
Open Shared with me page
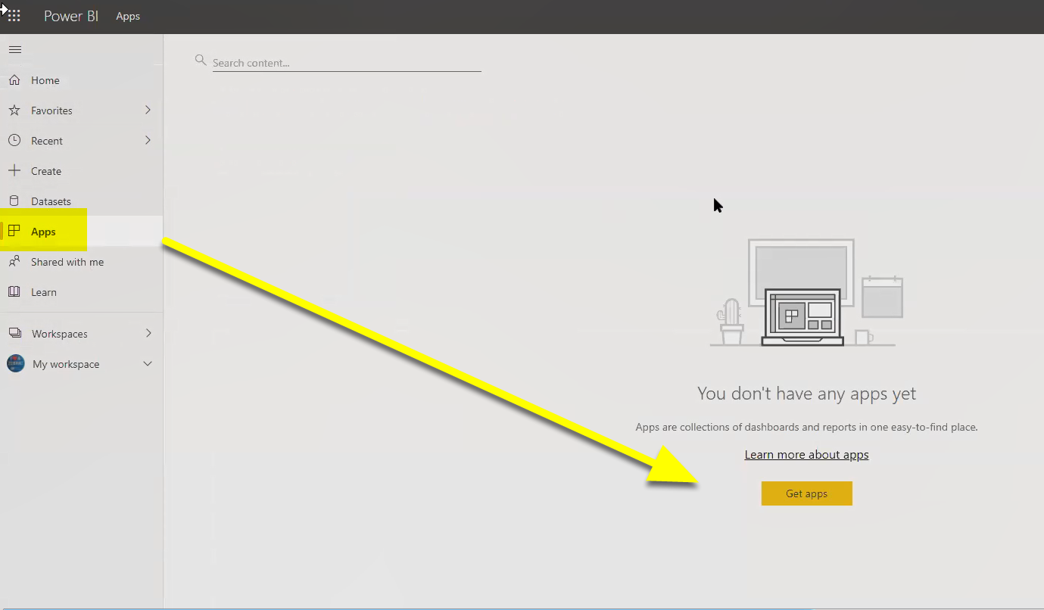click(x=67, y=262)
